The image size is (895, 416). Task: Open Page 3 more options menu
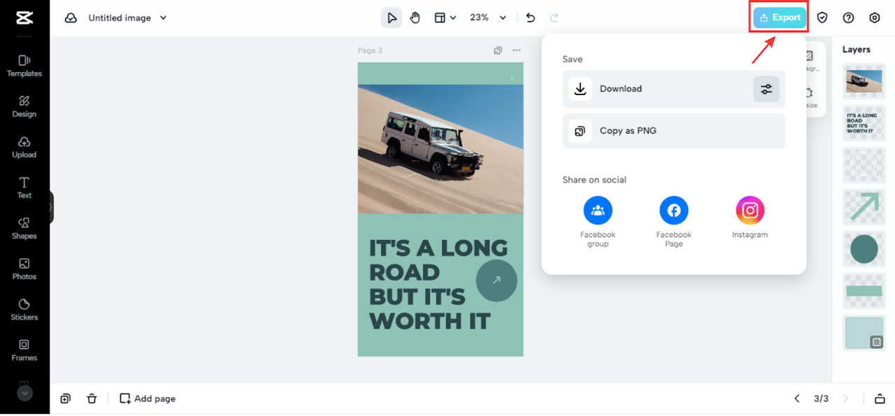(x=517, y=50)
